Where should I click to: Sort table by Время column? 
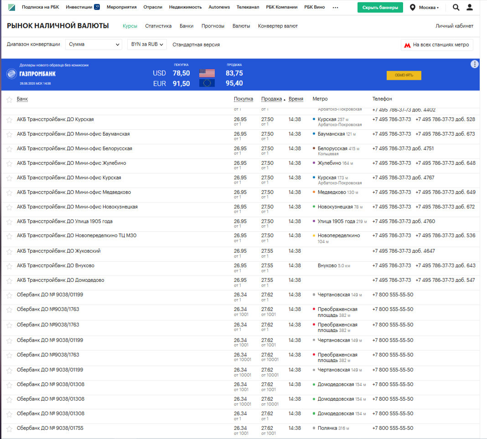[x=295, y=99]
